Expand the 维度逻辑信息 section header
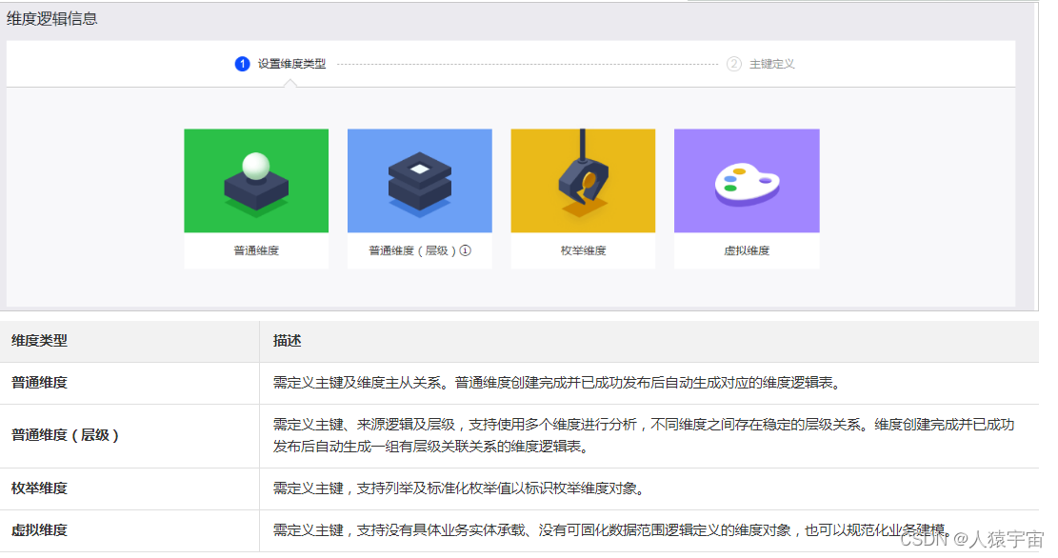Viewport: 1058px width, 558px height. tap(50, 16)
